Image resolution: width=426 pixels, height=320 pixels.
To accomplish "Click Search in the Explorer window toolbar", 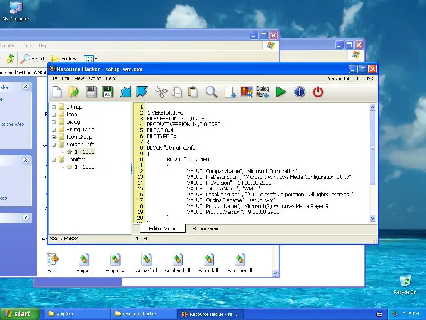I will (33, 58).
